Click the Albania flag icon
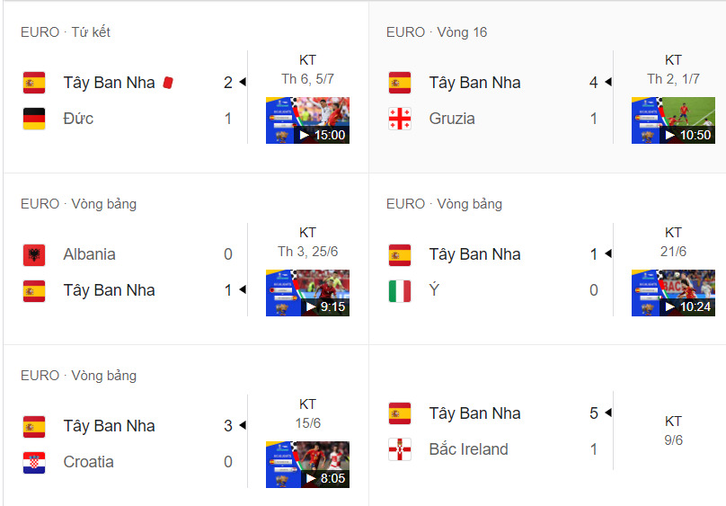This screenshot has height=506, width=726. pyautogui.click(x=34, y=254)
